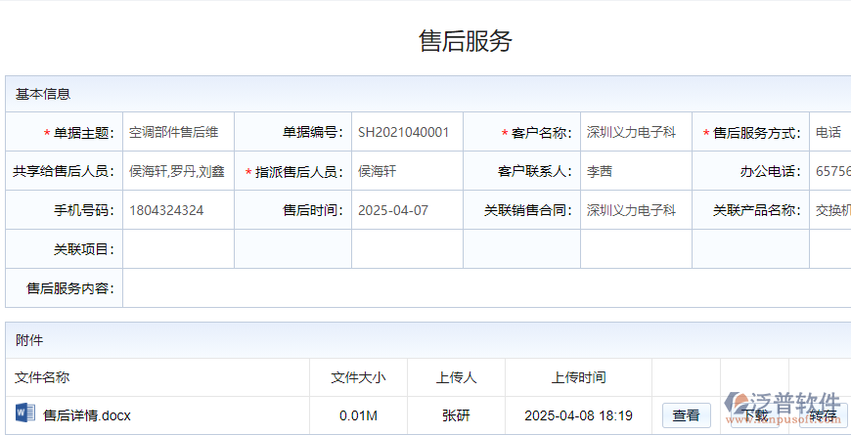The width and height of the screenshot is (851, 435).
Task: Open the 售后详情.docx file name link
Action: point(87,415)
